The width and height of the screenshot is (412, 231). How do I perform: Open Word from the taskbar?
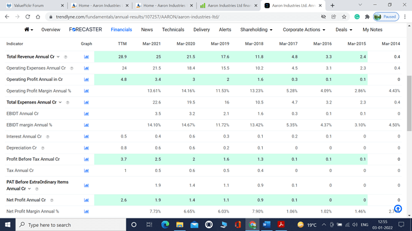pyautogui.click(x=266, y=224)
